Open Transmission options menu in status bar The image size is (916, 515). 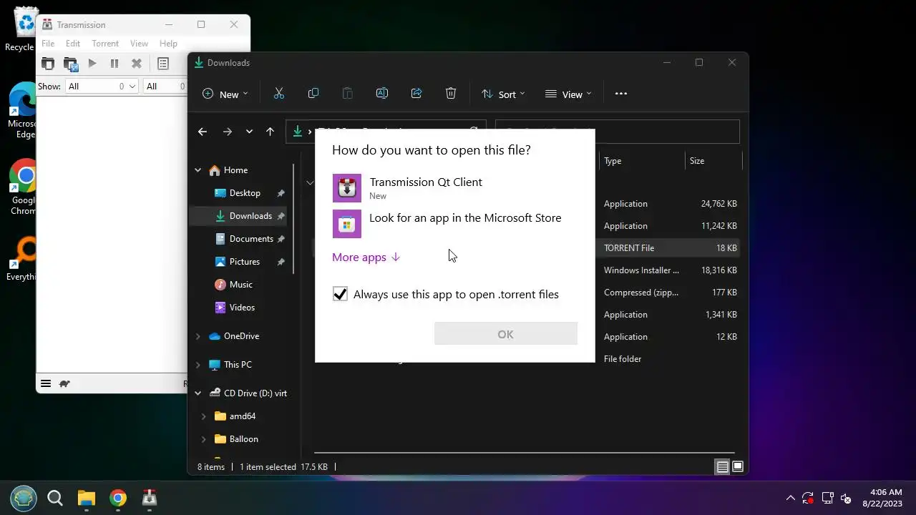point(46,384)
